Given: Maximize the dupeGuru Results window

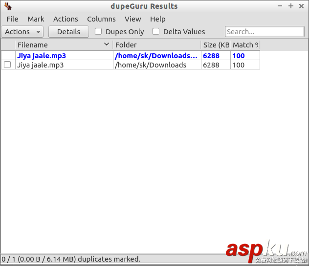Looking at the screenshot, I should tap(291, 6).
